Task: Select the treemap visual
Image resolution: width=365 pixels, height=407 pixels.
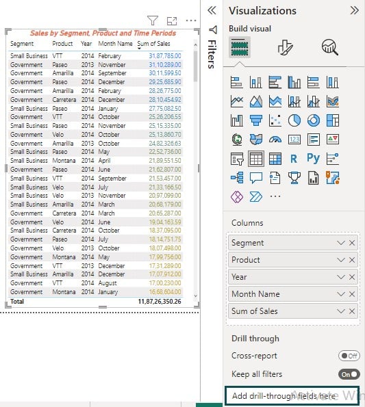Action: pyautogui.click(x=333, y=120)
